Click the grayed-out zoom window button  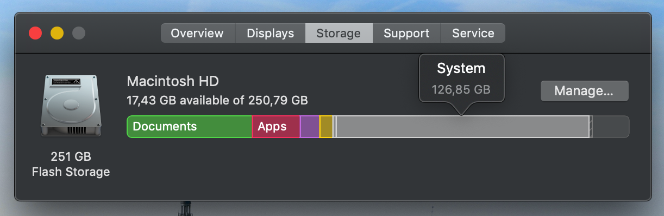click(x=79, y=33)
